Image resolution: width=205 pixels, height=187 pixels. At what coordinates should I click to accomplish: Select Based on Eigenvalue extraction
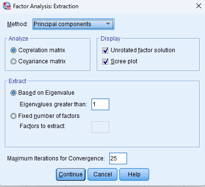(x=13, y=93)
